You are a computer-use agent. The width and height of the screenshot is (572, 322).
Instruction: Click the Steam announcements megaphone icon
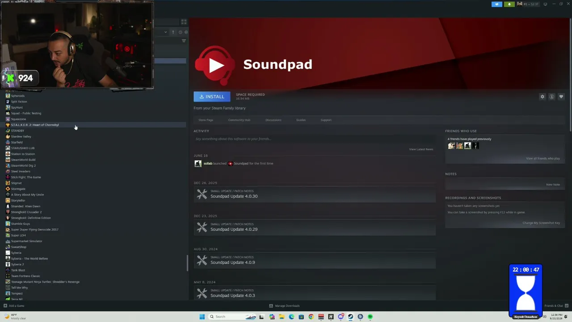point(497,4)
